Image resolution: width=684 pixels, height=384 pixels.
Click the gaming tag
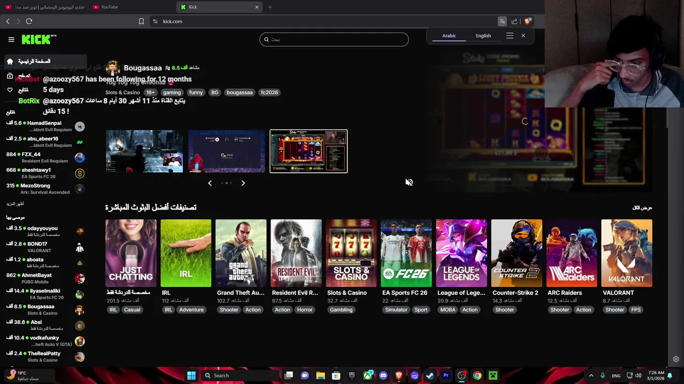(x=172, y=92)
